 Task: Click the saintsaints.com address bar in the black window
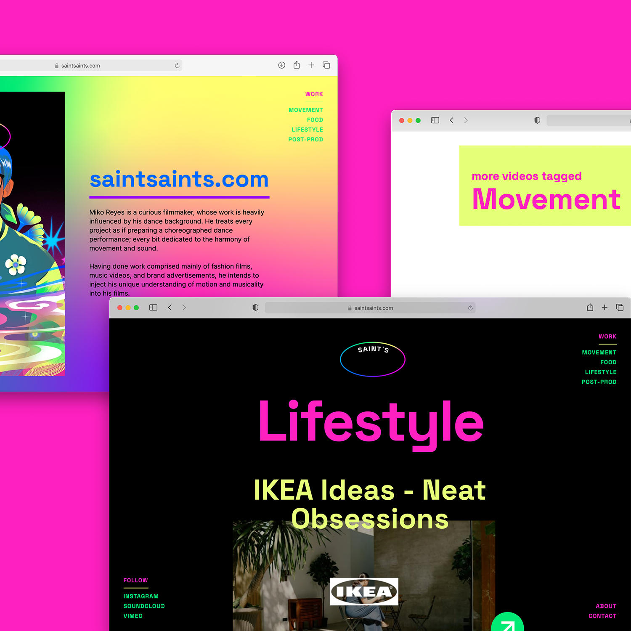[370, 308]
